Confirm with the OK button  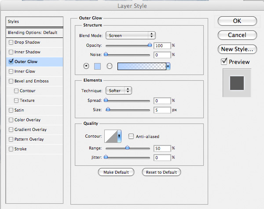(237, 21)
